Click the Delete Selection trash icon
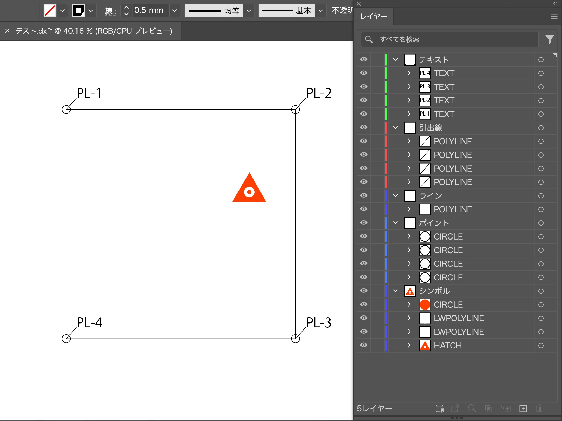This screenshot has height=421, width=562. pos(539,409)
